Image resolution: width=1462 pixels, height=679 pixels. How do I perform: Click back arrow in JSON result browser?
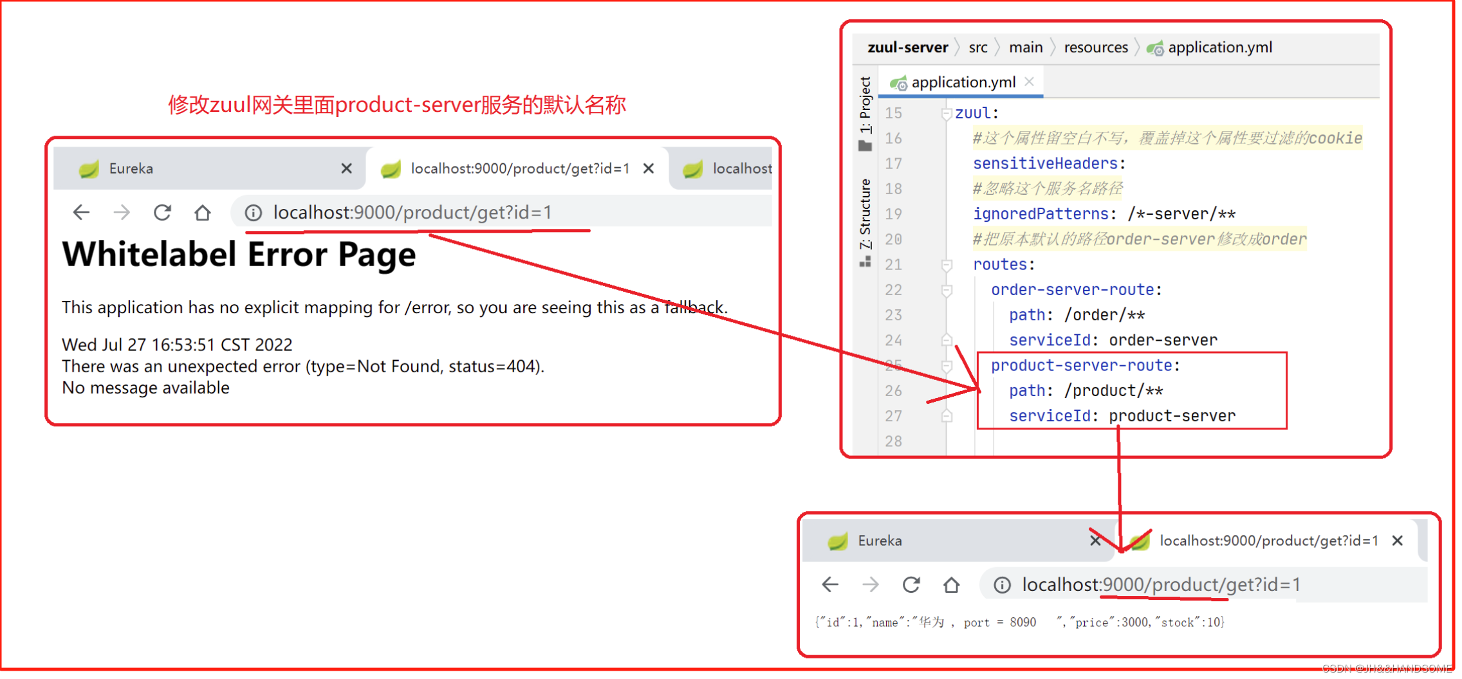coord(830,584)
